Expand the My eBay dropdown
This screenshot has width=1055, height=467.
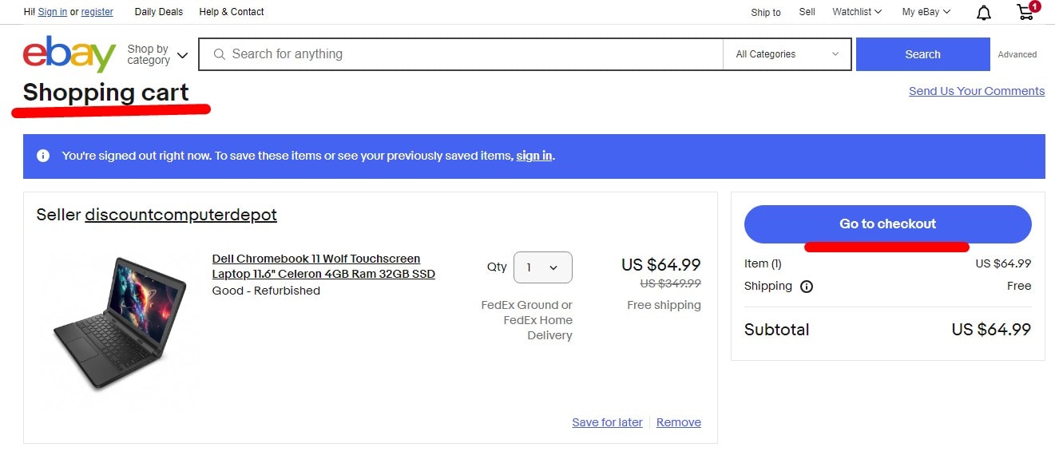click(x=926, y=12)
